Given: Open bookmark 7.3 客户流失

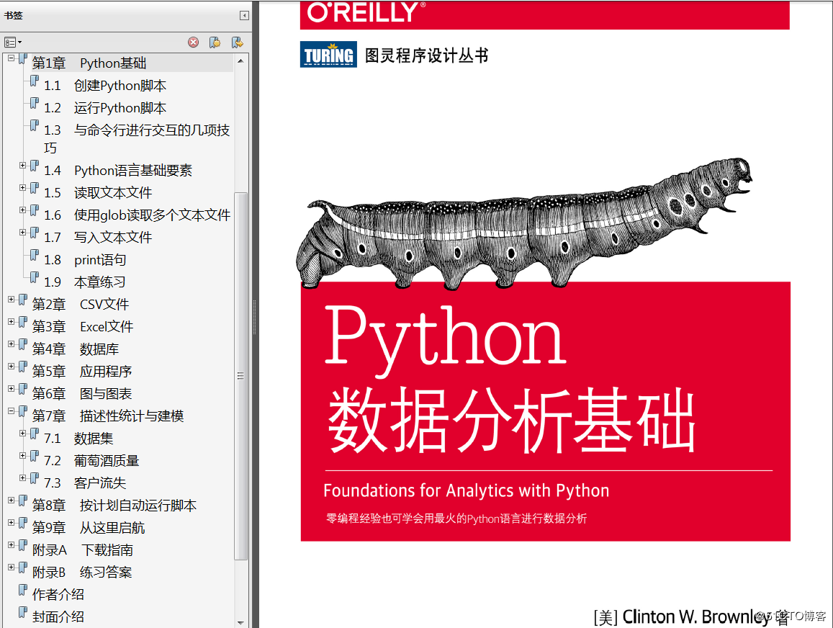Looking at the screenshot, I should pyautogui.click(x=85, y=483).
